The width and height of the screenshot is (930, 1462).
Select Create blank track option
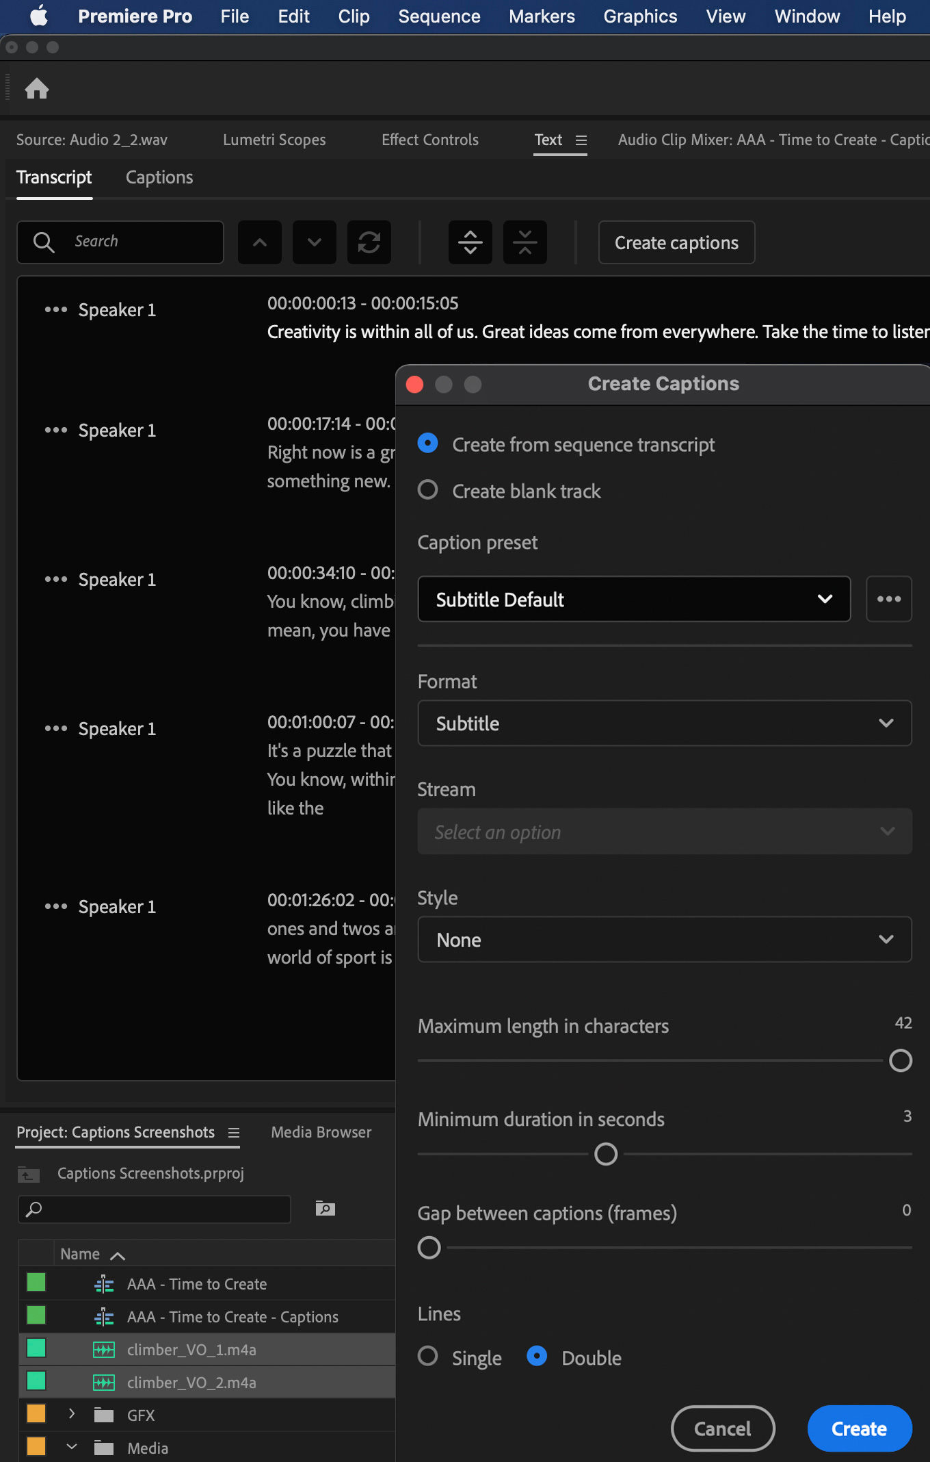pyautogui.click(x=428, y=490)
